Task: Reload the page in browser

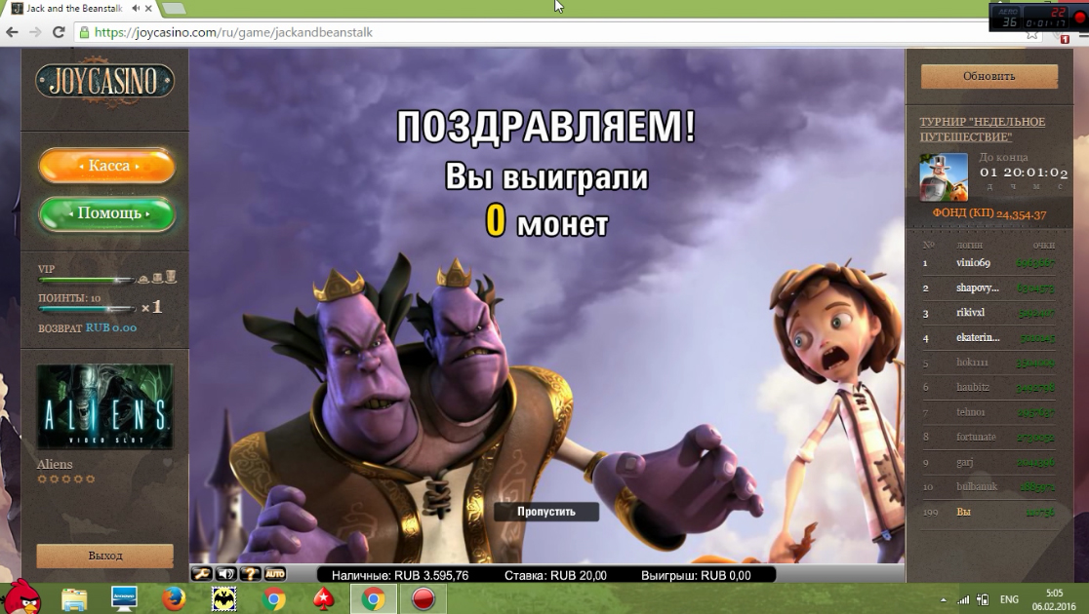Action: click(59, 32)
